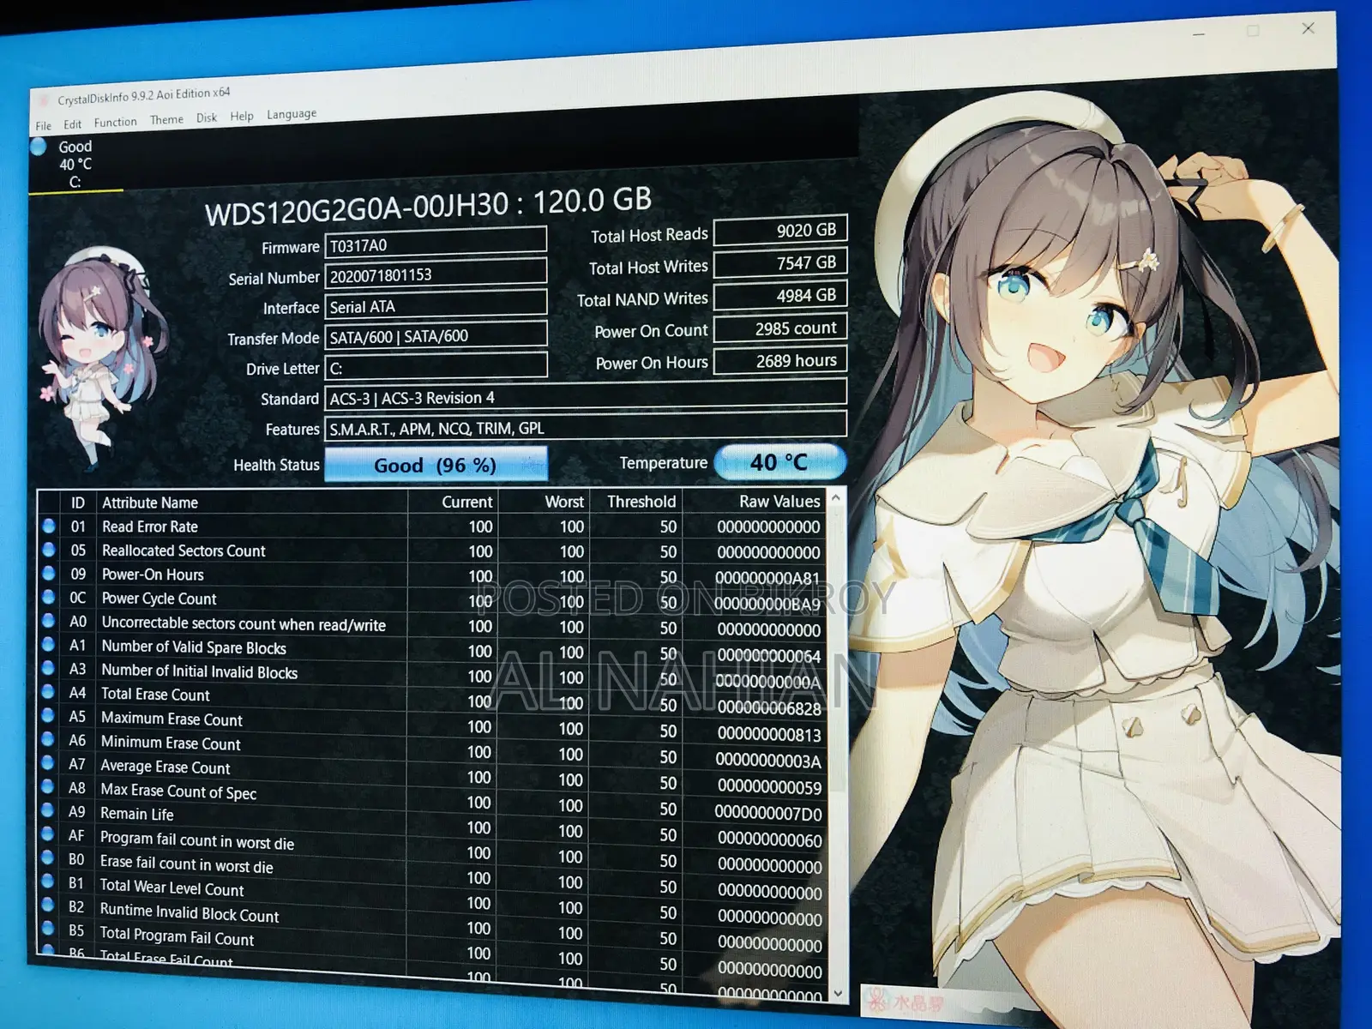Click the Features field S.M.A.R.T., APM, NCQ
This screenshot has width=1372, height=1029.
586,426
